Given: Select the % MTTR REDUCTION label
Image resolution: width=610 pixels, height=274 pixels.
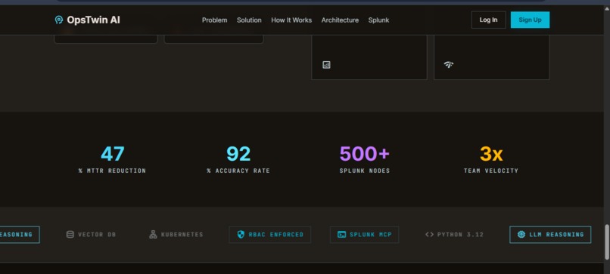Looking at the screenshot, I should click(x=112, y=171).
